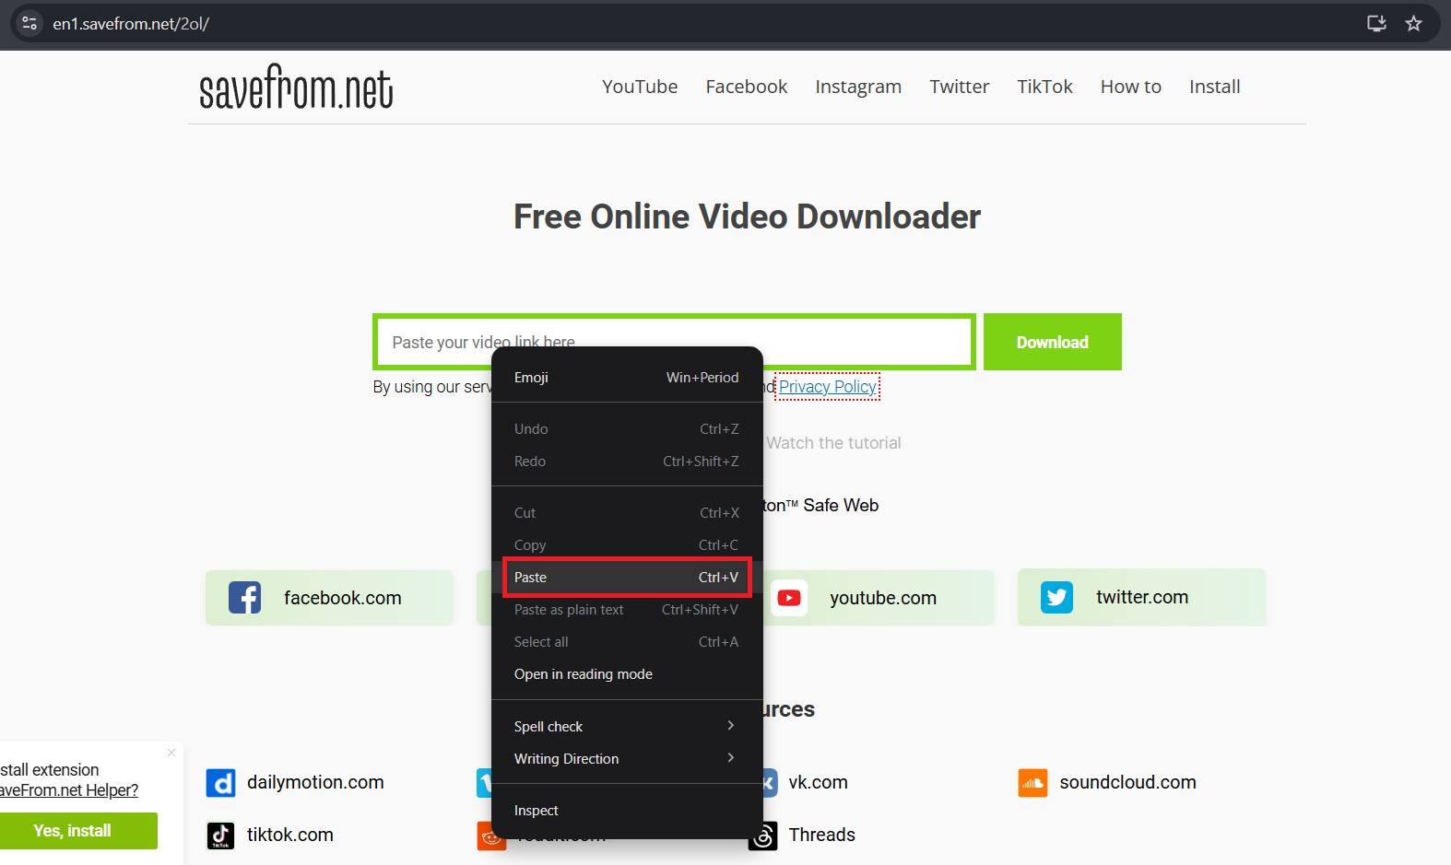Click the tiktok.com text

(x=290, y=835)
